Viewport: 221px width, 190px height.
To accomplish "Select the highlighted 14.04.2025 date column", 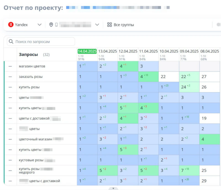I will (x=87, y=51).
